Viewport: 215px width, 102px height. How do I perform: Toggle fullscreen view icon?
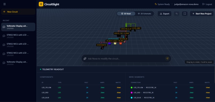[x=185, y=14]
